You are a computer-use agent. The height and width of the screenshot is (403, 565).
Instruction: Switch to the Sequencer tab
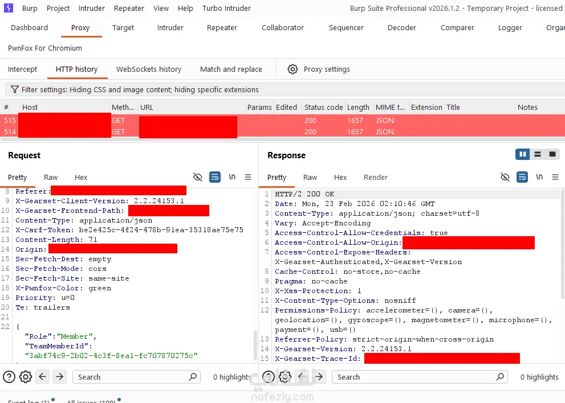[x=346, y=28]
